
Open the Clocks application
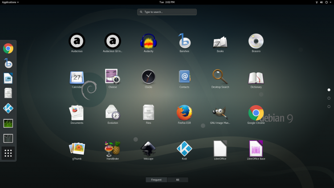[x=148, y=79]
